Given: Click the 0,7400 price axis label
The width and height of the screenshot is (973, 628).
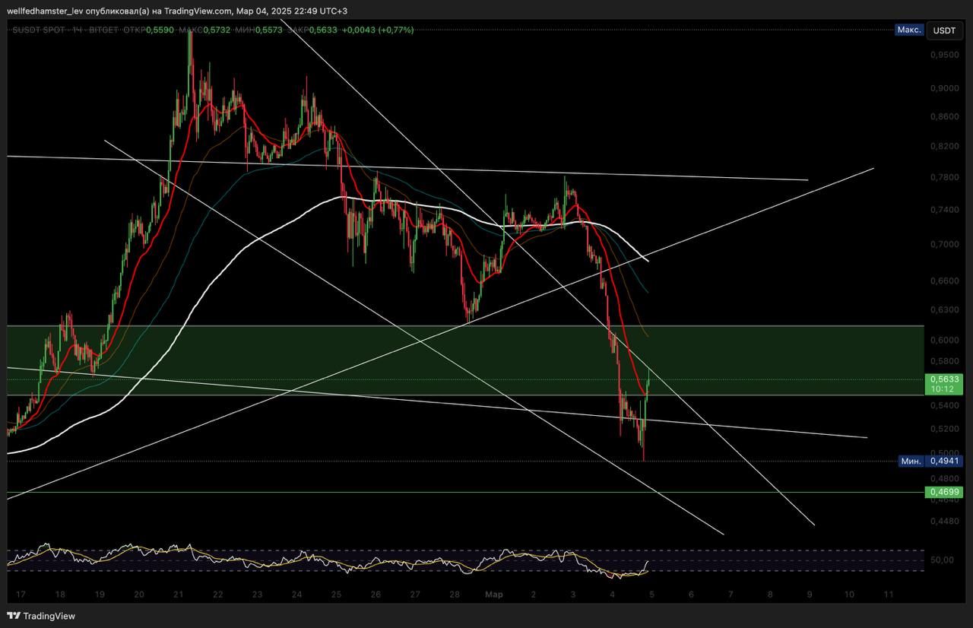Looking at the screenshot, I should [x=945, y=210].
